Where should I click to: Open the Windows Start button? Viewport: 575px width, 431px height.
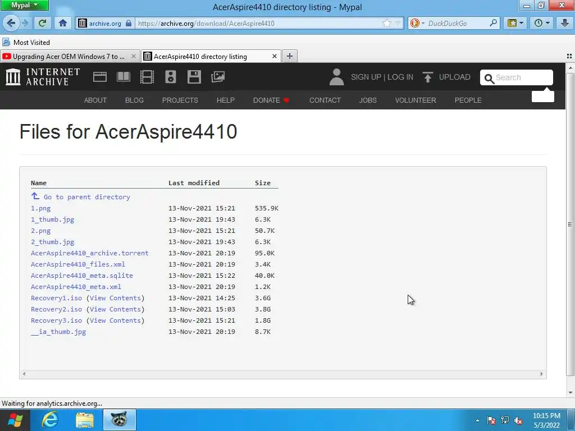[15, 420]
